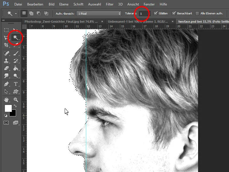Select the History Brush tool
The image size is (229, 172).
click(15, 61)
